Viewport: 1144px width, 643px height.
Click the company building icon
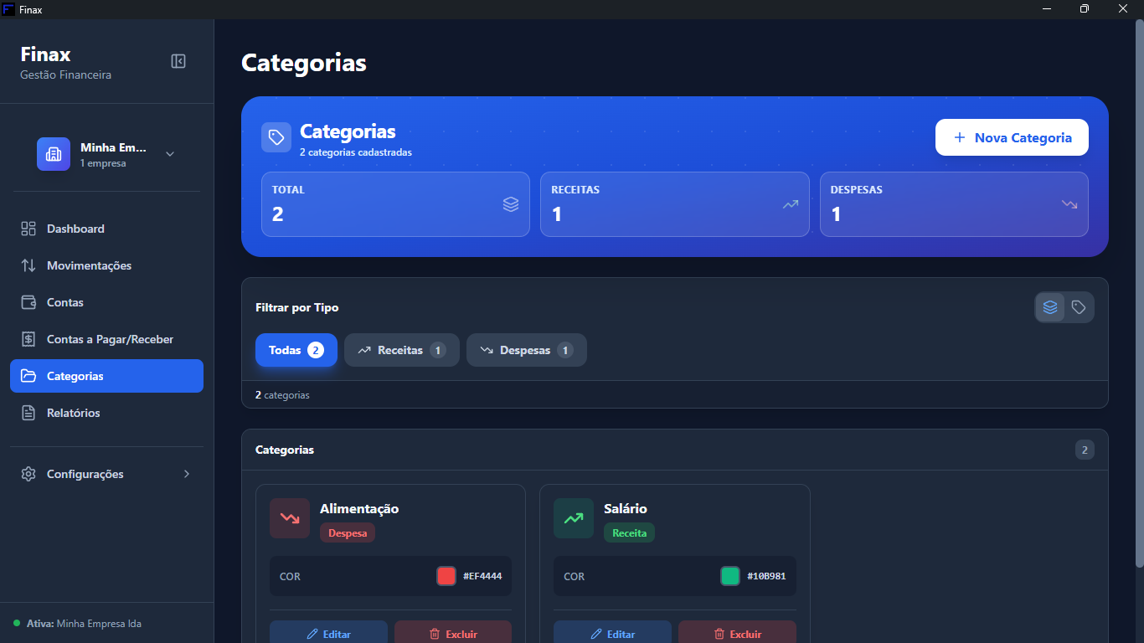54,154
